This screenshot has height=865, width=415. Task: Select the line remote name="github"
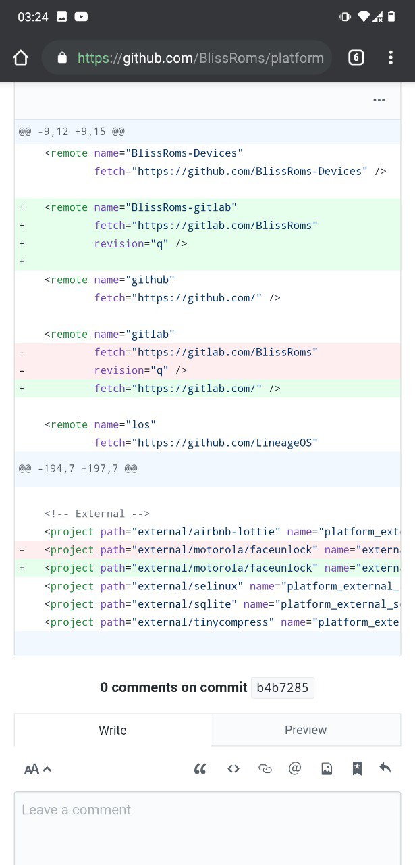pos(208,280)
